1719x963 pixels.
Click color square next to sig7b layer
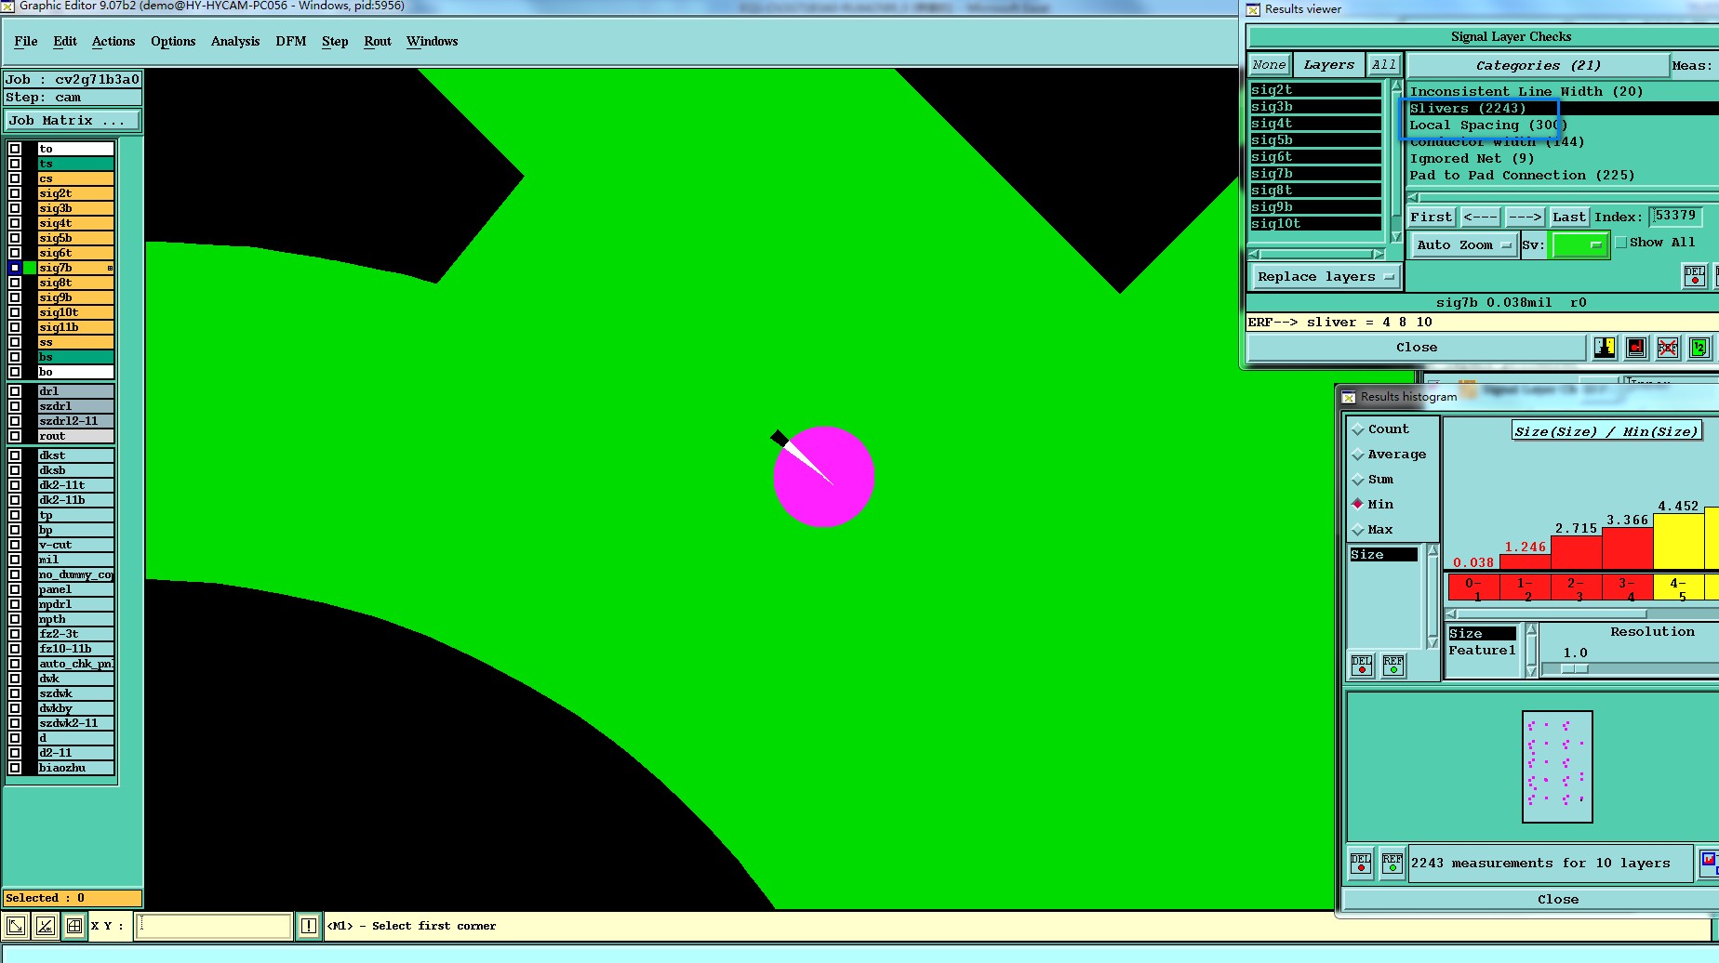(x=30, y=268)
